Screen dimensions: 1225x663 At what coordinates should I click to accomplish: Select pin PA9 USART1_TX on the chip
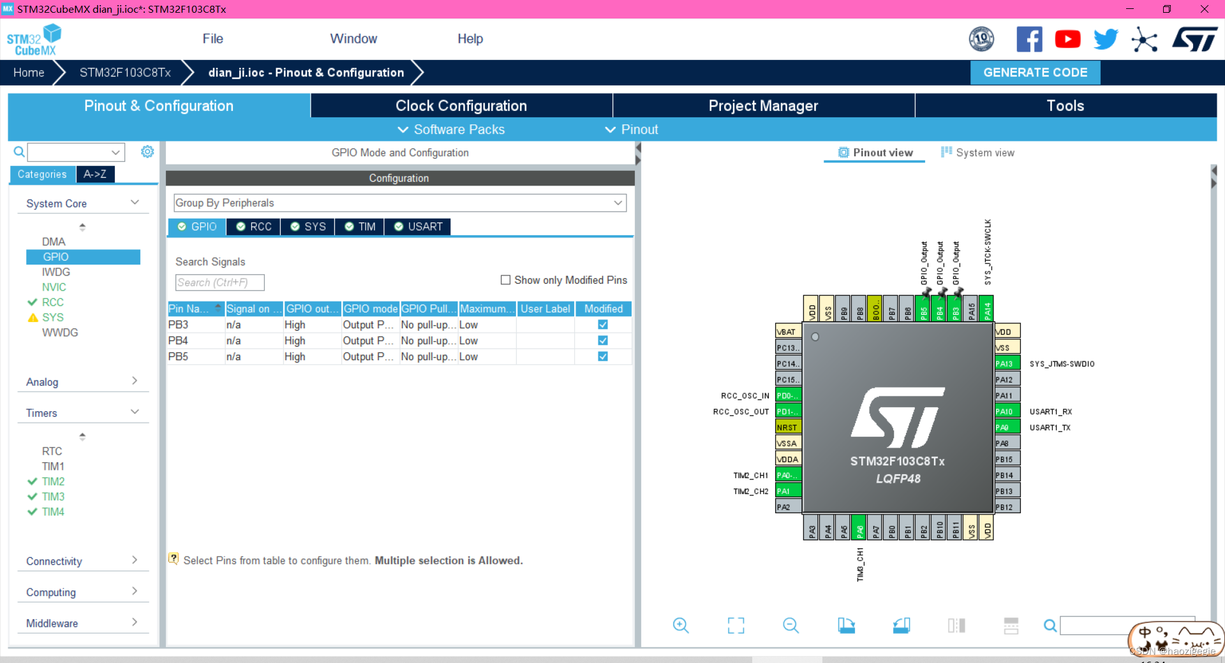coord(1007,427)
